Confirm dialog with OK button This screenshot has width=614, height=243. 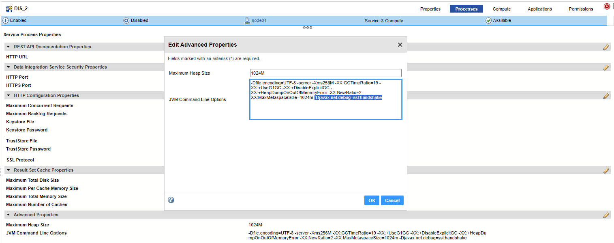[x=372, y=200]
